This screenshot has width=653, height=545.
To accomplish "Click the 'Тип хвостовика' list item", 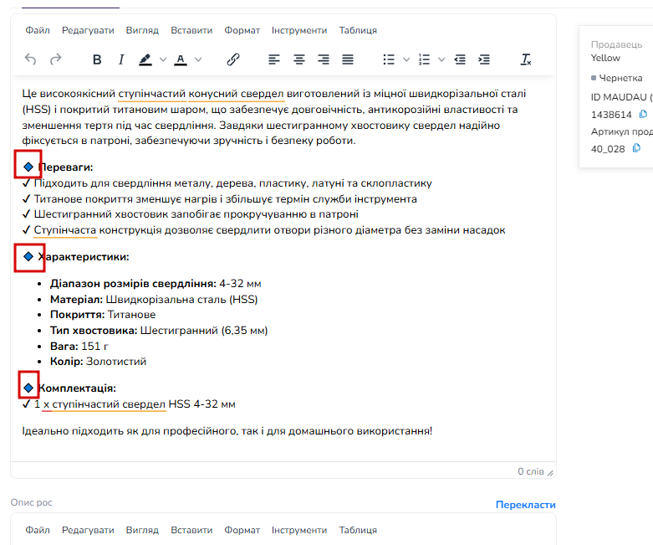I will tap(159, 330).
